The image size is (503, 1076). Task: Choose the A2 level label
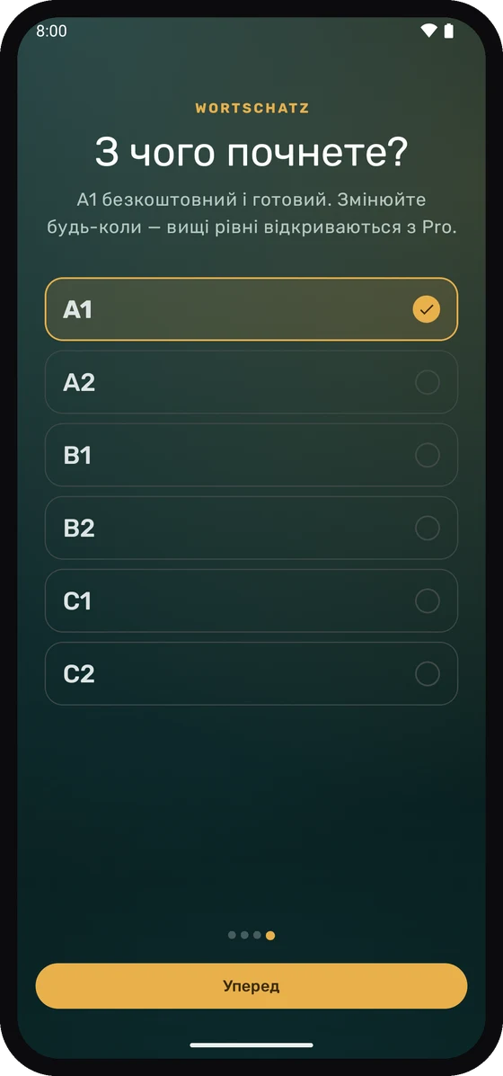(79, 382)
